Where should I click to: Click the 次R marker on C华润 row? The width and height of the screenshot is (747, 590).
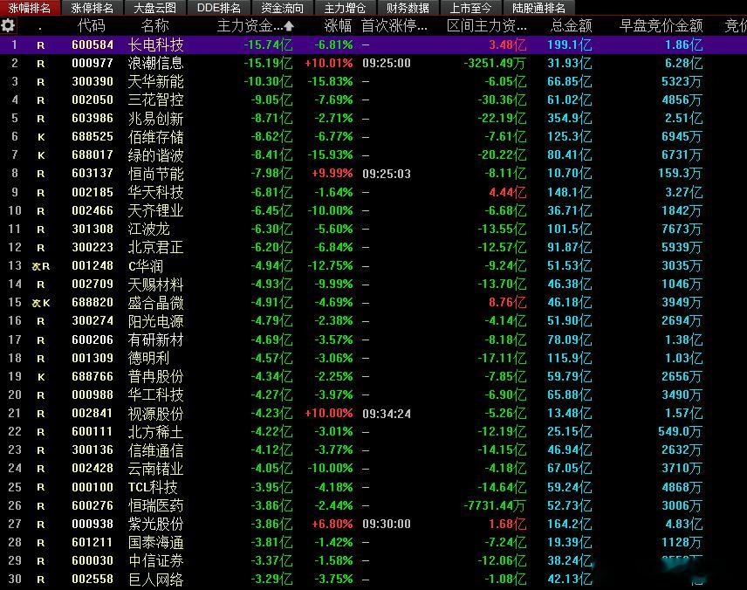[41, 266]
